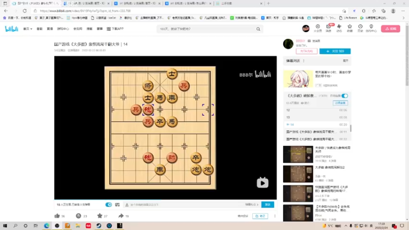
Task: Click the blue 发送 send button
Action: click(267, 205)
